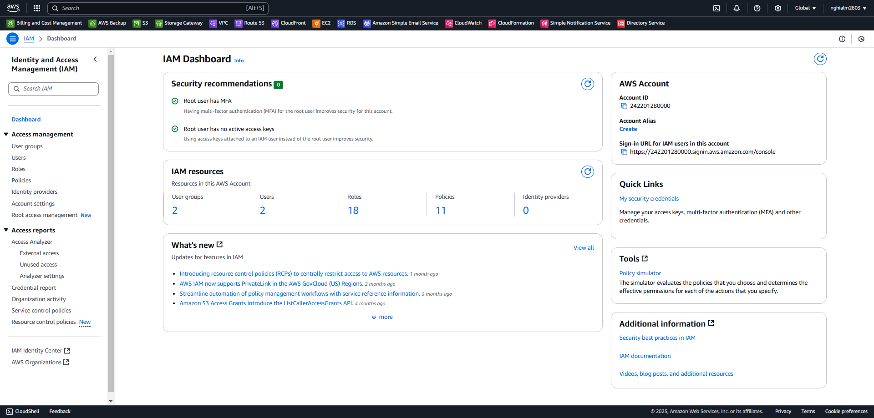
Task: Launch CloudShell from the top bar icon
Action: [x=716, y=8]
